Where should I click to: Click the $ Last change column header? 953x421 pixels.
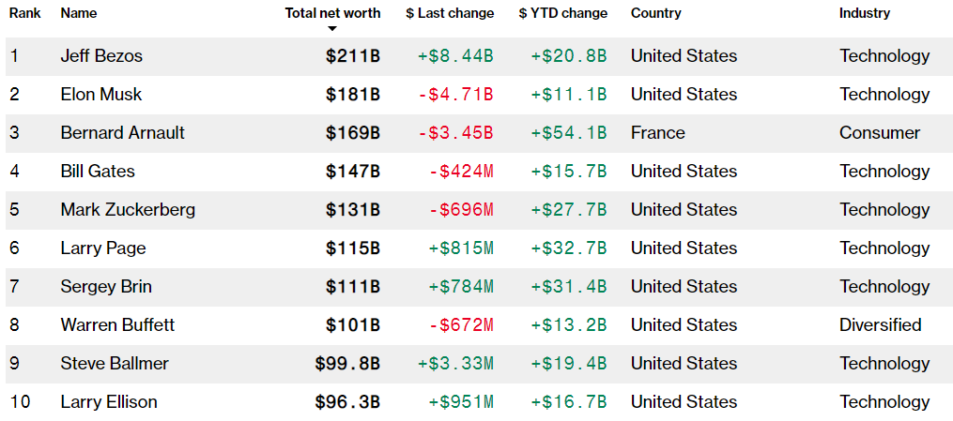point(450,13)
